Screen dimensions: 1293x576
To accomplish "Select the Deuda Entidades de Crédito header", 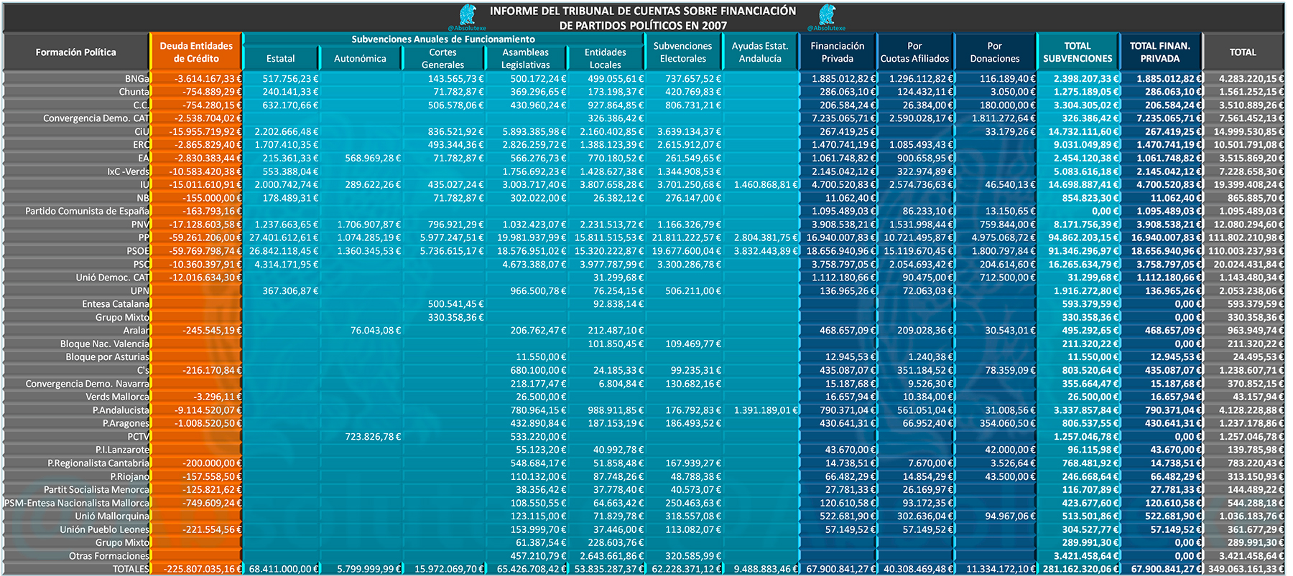I will coord(196,52).
